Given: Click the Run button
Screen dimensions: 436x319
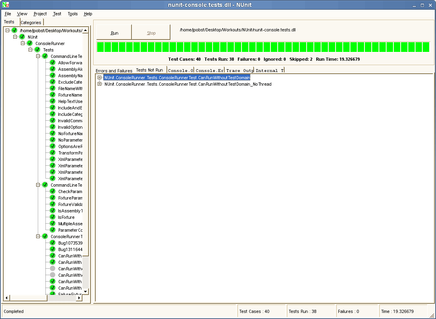Looking at the screenshot, I should tap(114, 33).
